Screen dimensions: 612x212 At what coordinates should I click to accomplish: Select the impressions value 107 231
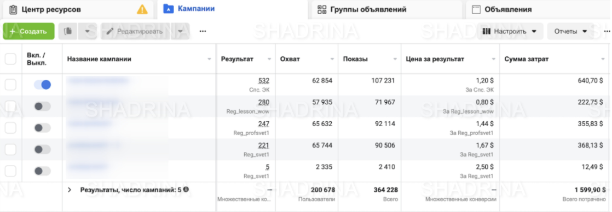click(x=383, y=81)
